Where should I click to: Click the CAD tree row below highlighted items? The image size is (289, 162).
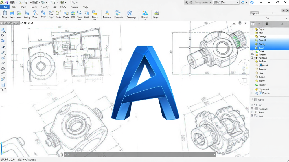(270, 51)
